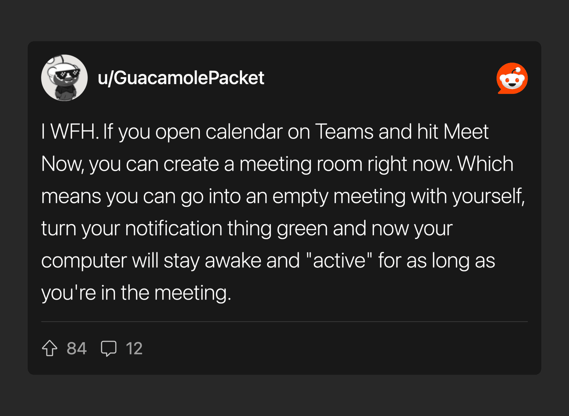Open comments via speech bubble icon
The height and width of the screenshot is (416, 569).
pyautogui.click(x=108, y=348)
